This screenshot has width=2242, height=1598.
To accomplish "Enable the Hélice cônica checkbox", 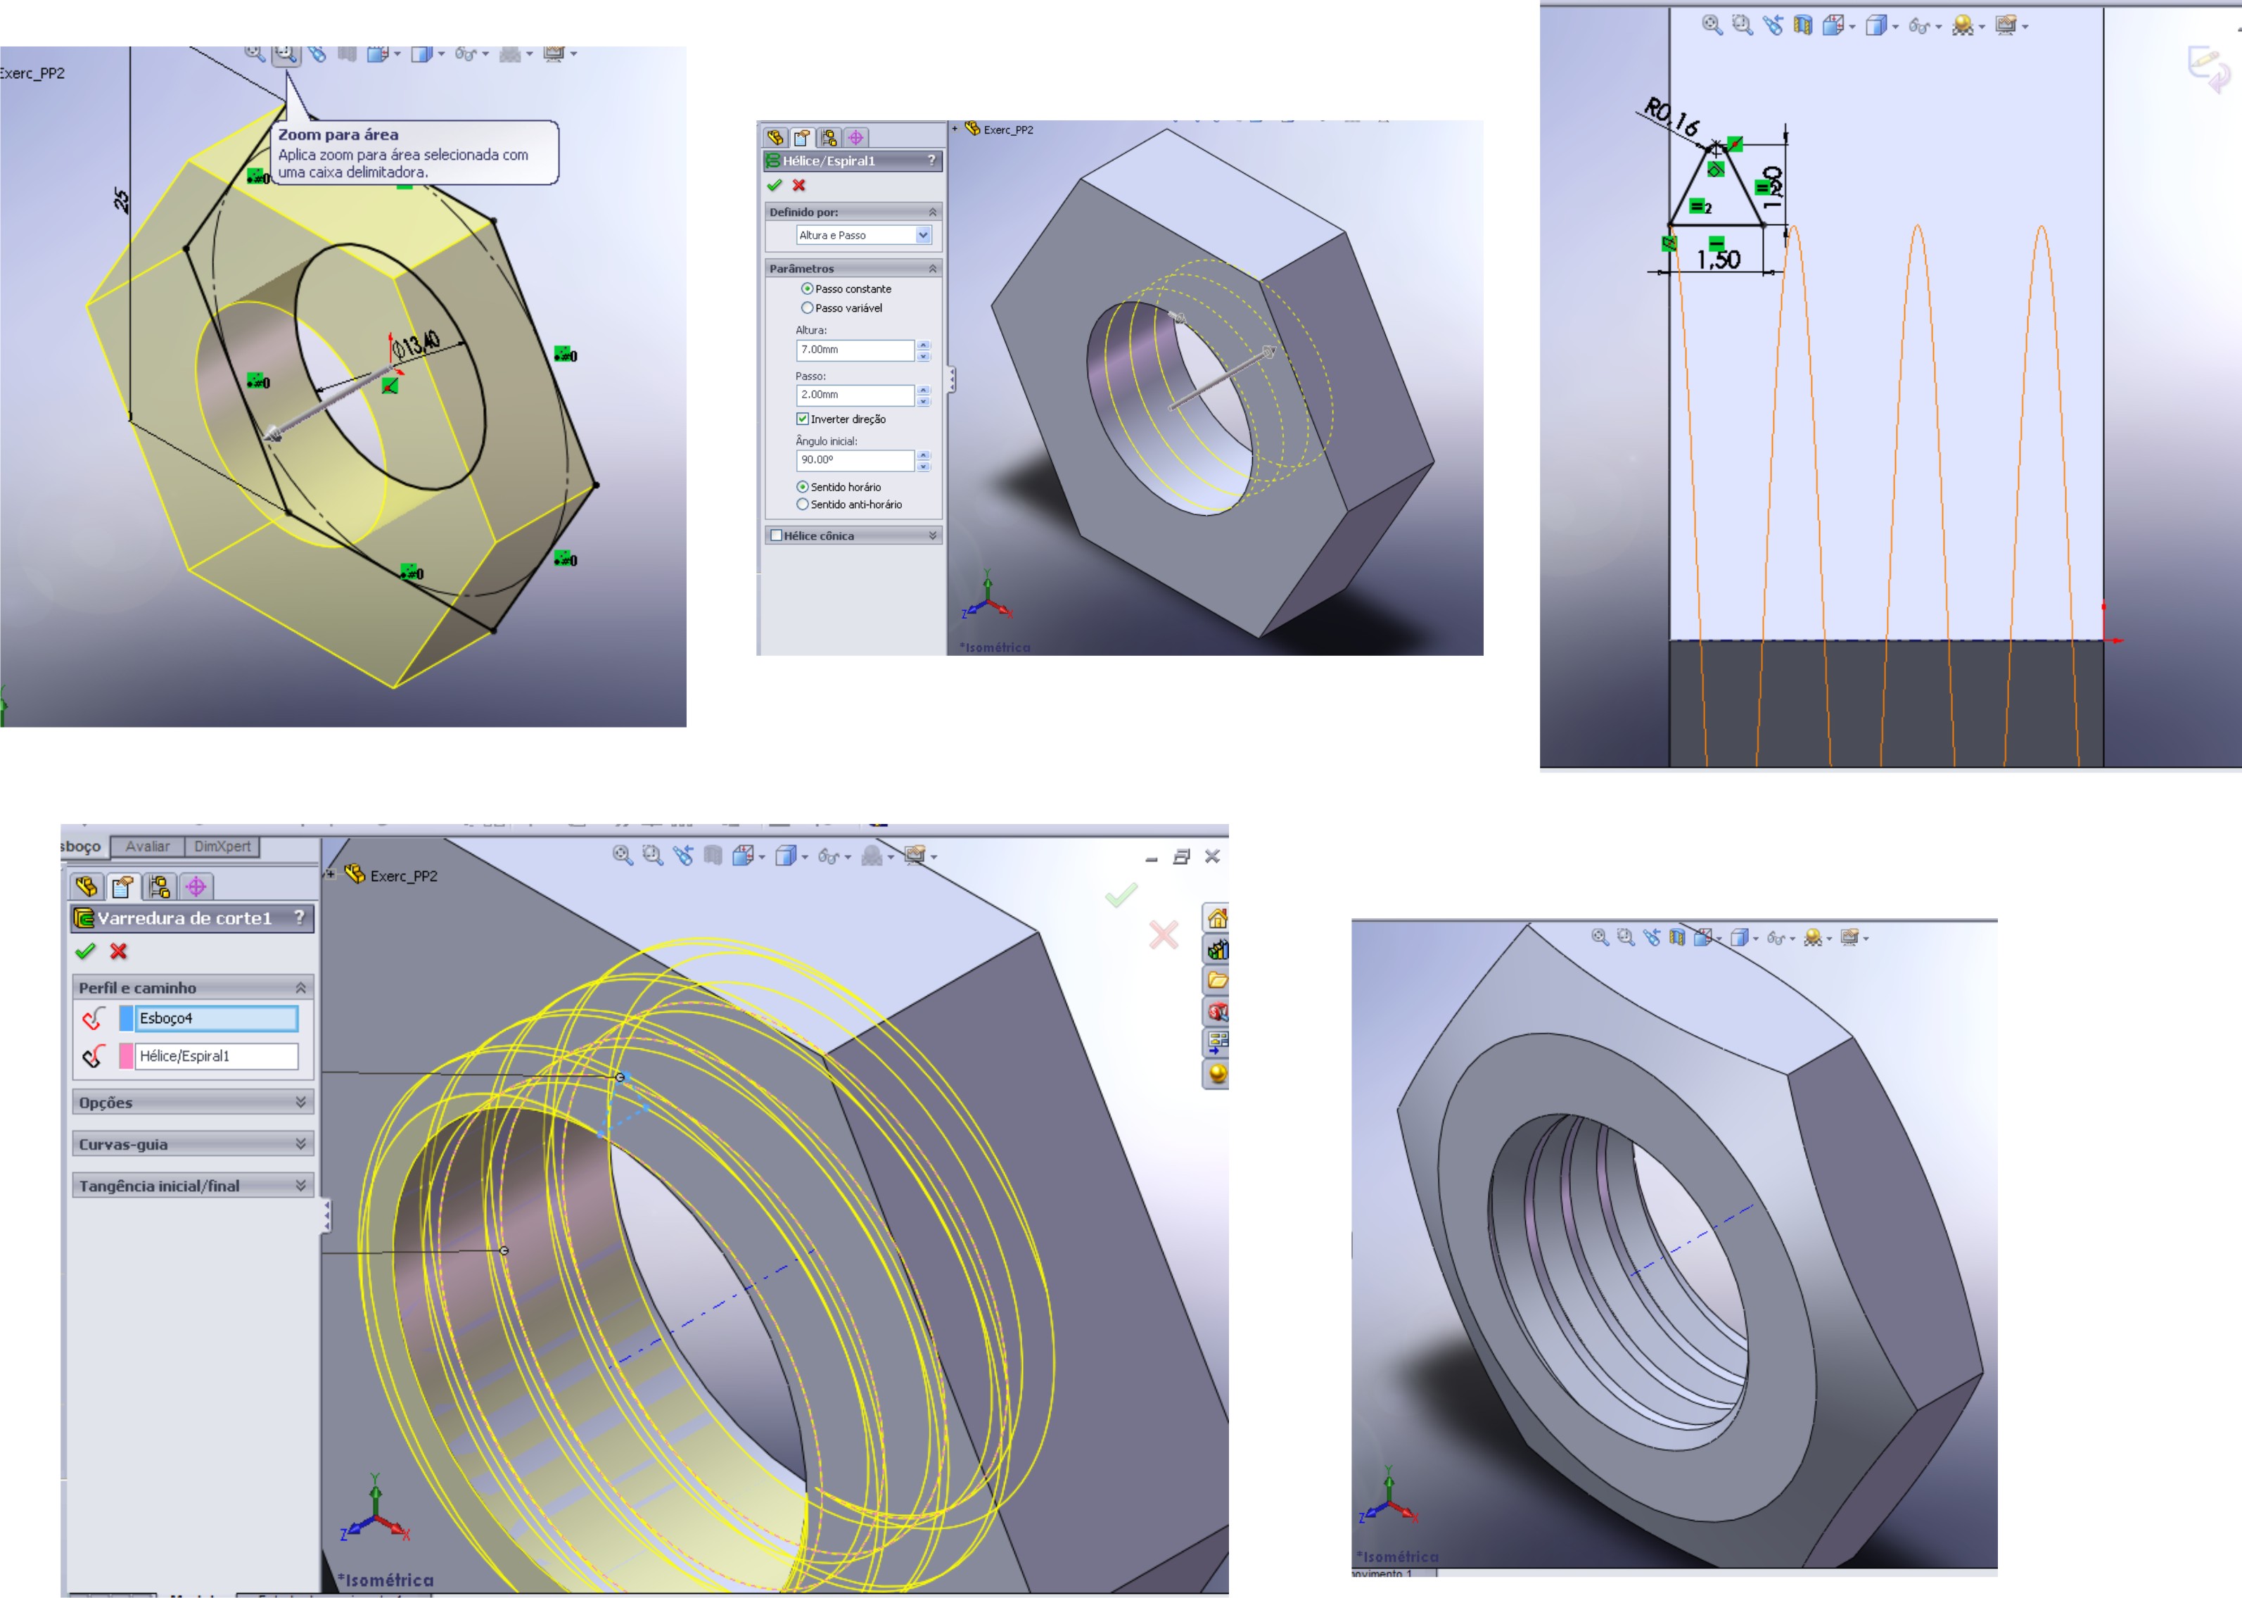I will pyautogui.click(x=776, y=535).
